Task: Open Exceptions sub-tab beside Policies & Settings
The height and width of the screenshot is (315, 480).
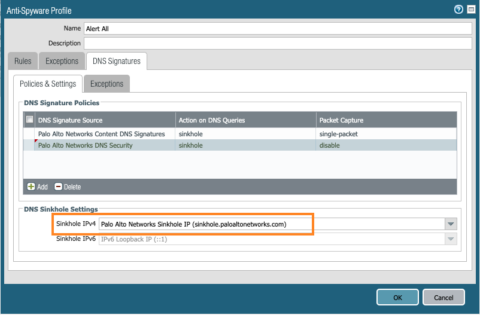Action: click(x=107, y=84)
